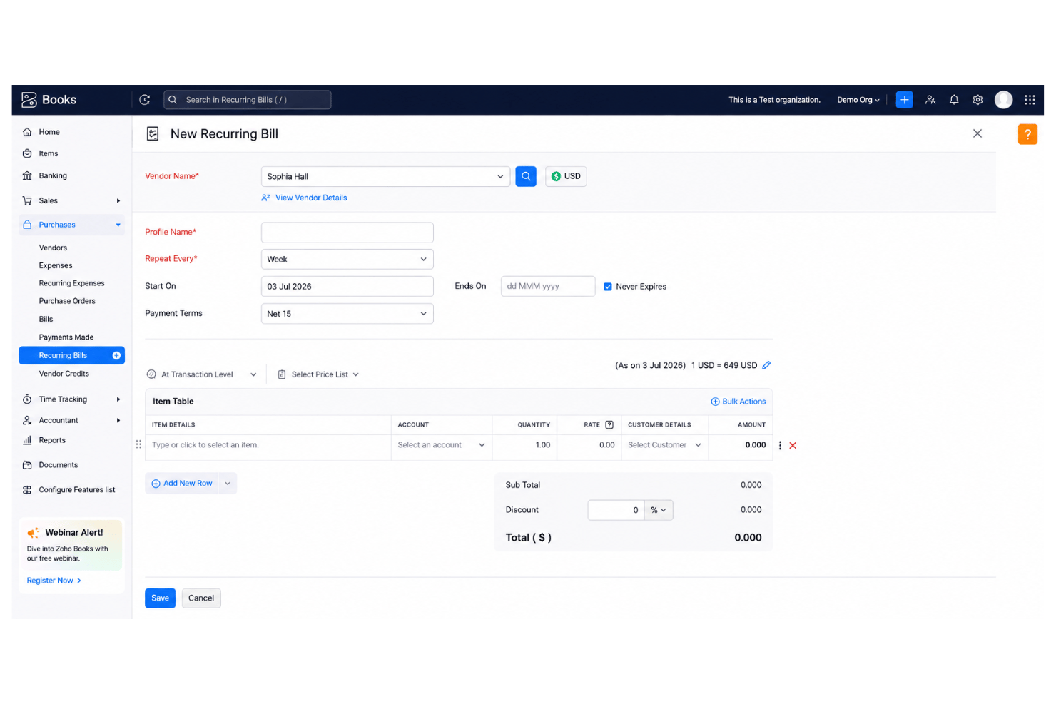Click the blue vendor search button

[526, 176]
